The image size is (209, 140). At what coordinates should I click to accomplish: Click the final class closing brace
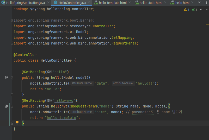tap(15, 129)
